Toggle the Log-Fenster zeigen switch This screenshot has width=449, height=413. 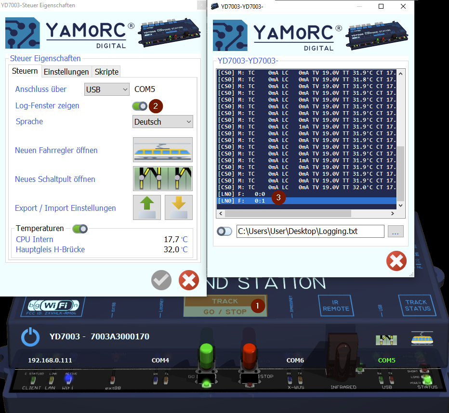coord(140,106)
